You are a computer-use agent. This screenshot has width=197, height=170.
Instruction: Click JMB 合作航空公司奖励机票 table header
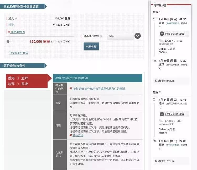click(97, 78)
